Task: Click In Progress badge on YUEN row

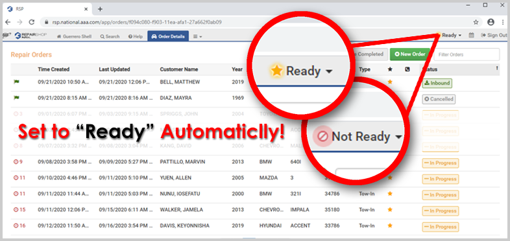Action: (441, 179)
